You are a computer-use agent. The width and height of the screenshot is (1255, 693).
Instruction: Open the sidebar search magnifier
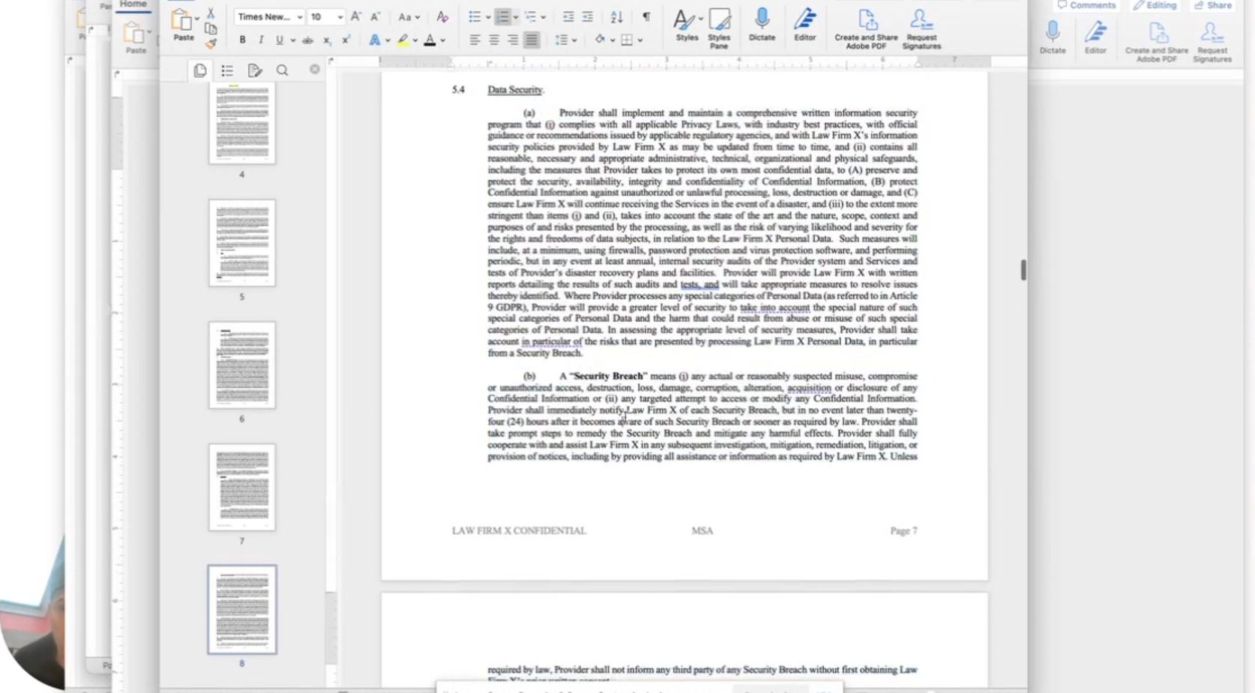282,70
